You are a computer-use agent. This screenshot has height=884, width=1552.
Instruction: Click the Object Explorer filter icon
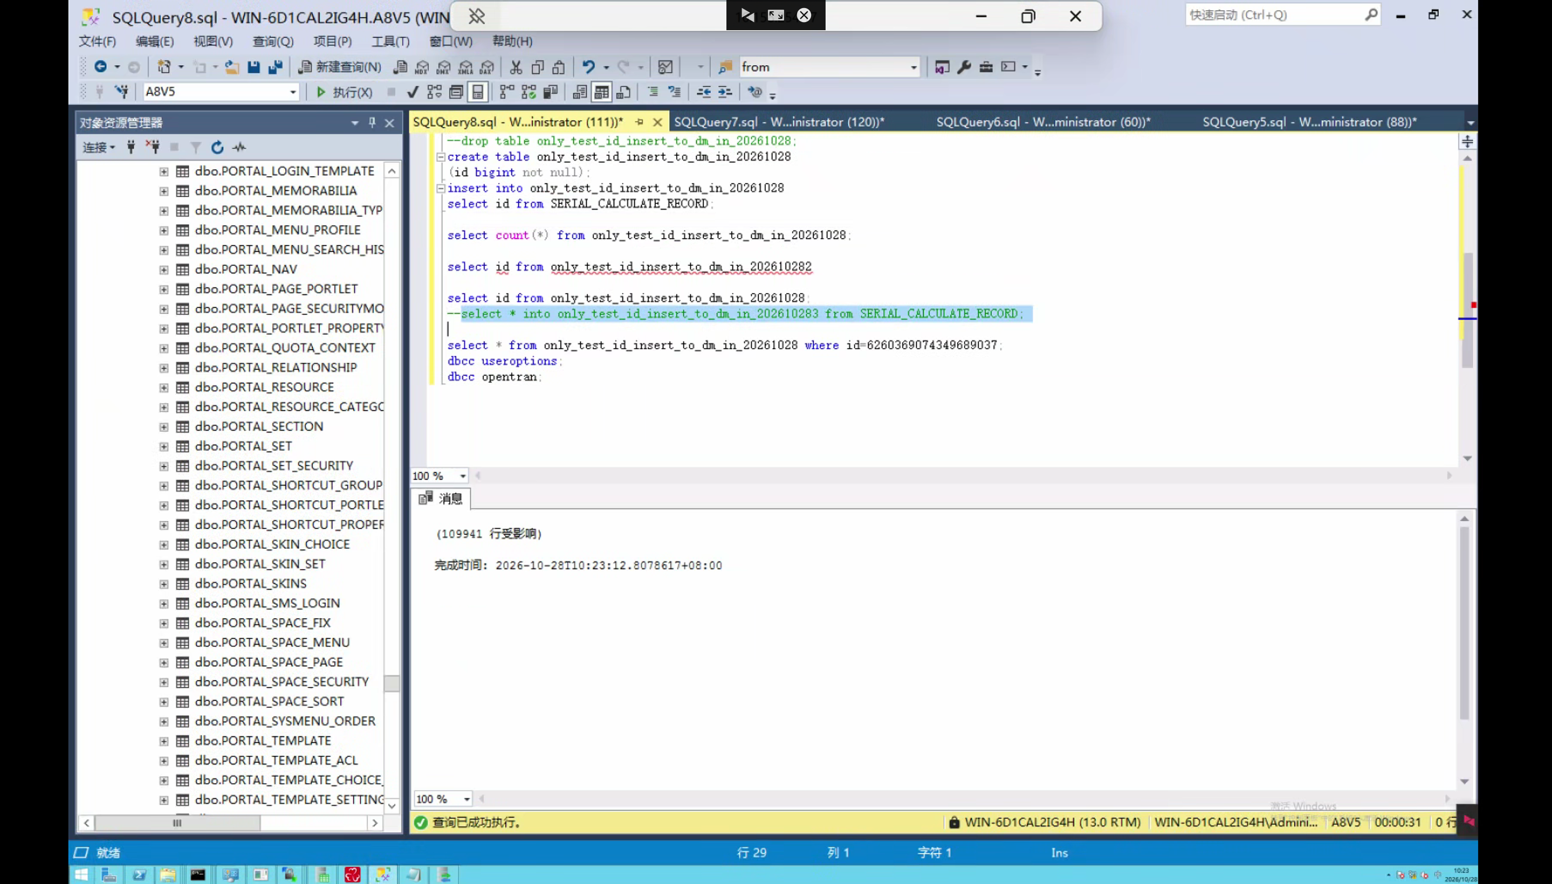pyautogui.click(x=196, y=147)
